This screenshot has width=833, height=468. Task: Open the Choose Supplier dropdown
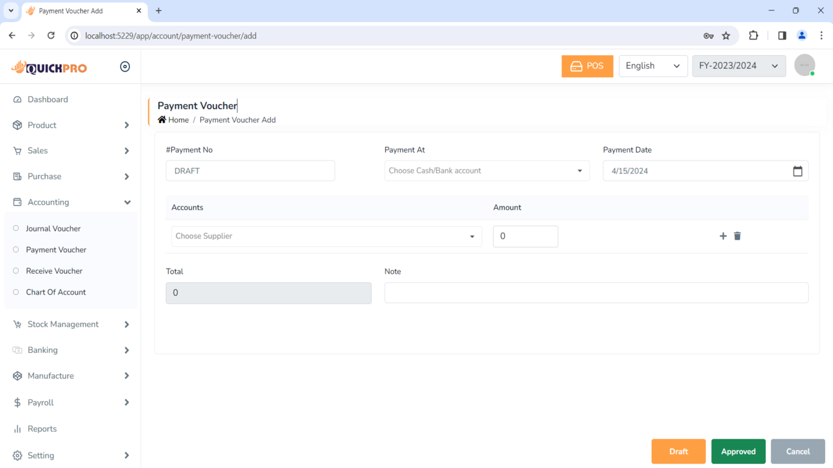[325, 236]
